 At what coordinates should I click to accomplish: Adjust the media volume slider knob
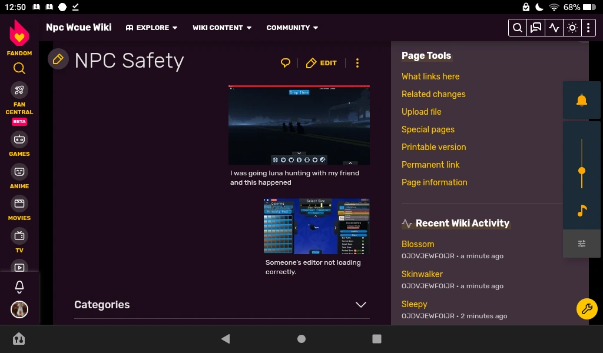point(582,171)
